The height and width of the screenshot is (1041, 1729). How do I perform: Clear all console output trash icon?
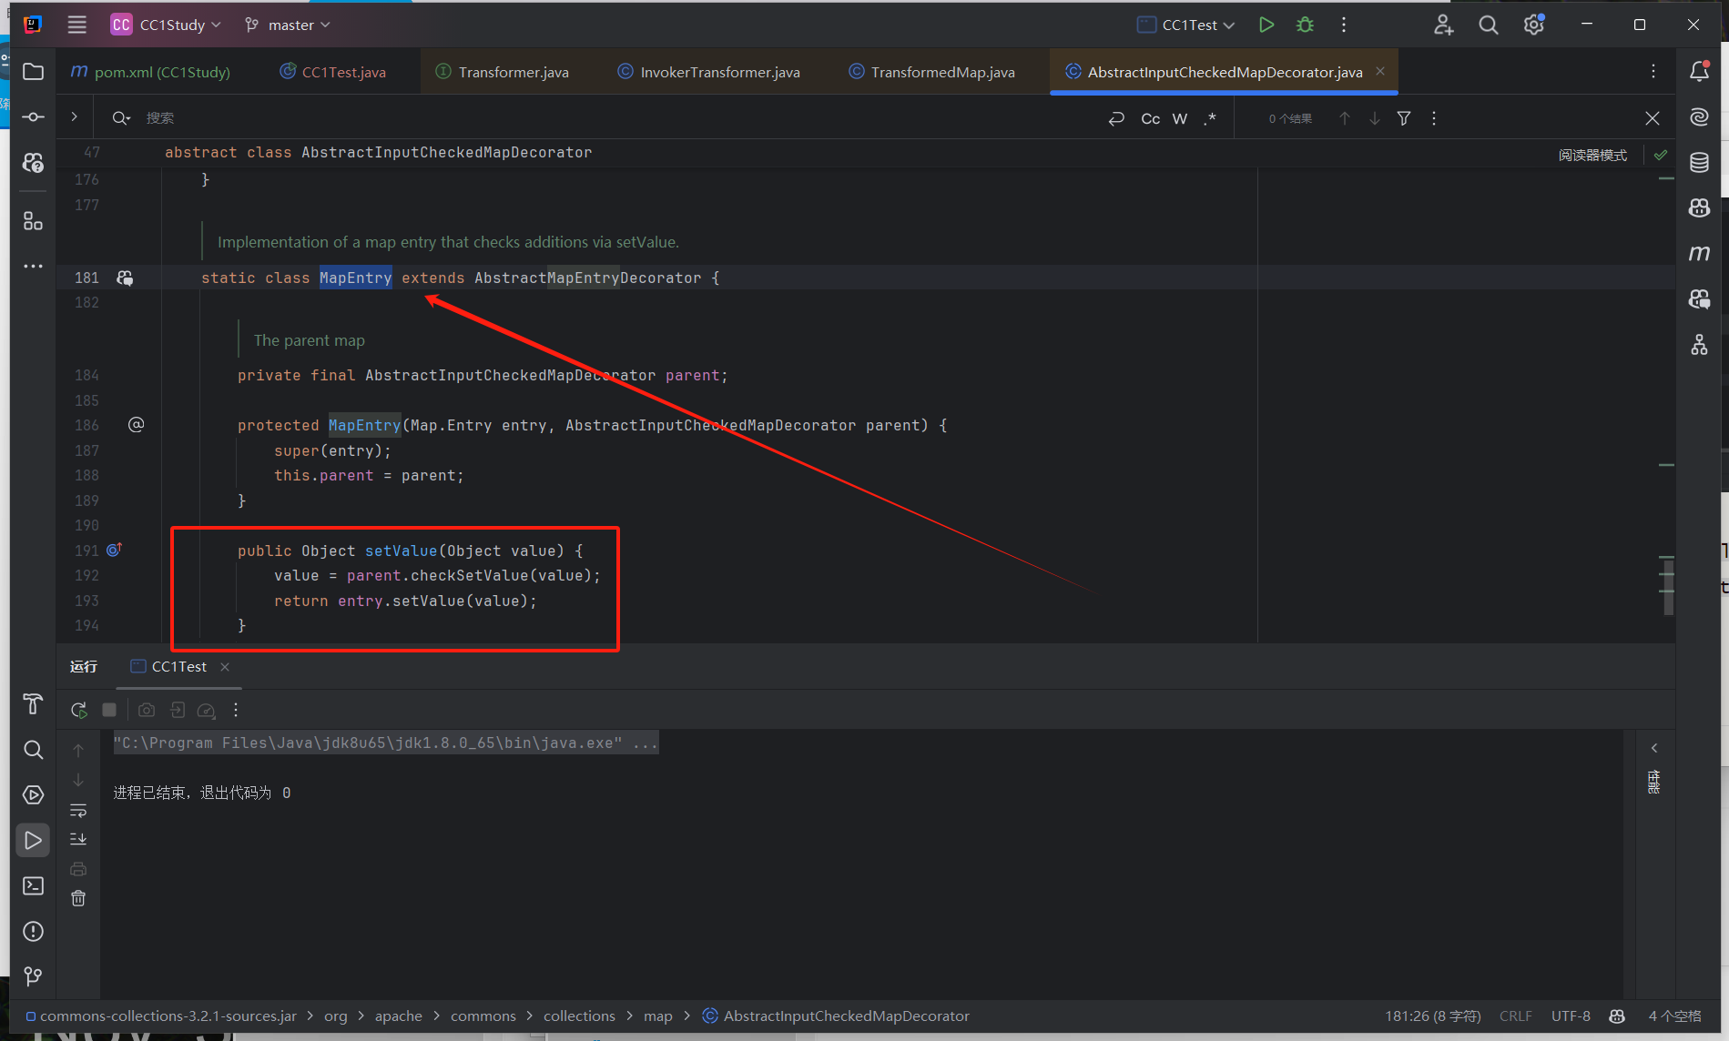78,898
